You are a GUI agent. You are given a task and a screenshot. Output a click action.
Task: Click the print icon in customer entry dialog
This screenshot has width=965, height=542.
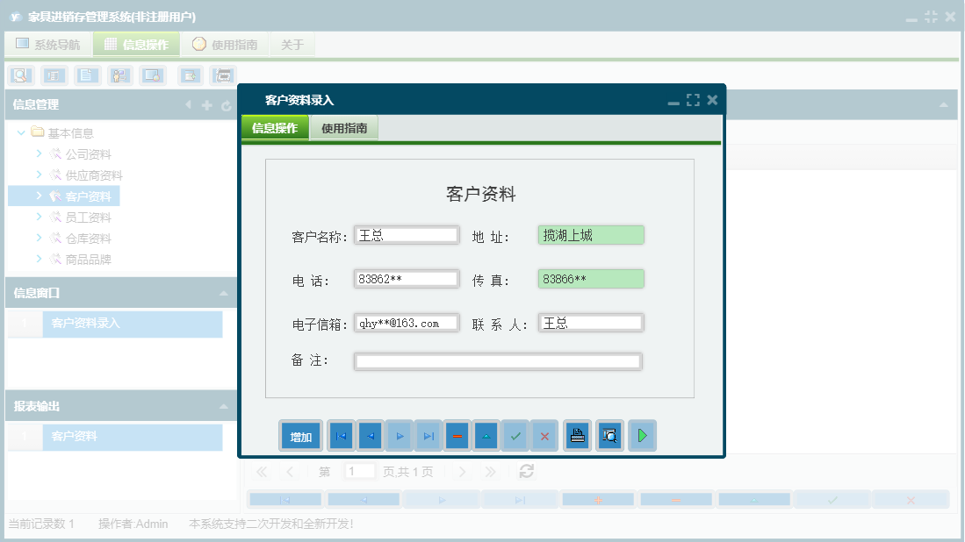(577, 435)
